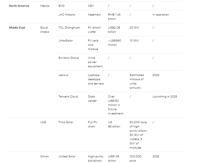Viewport: 201px width, 163px height.
Task: Click TCL Zhonghuan company name
Action: coord(69,28)
